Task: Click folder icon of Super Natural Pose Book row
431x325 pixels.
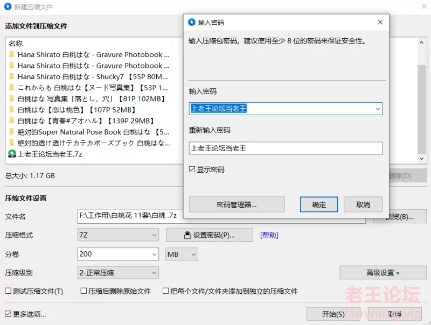Action: pyautogui.click(x=11, y=131)
